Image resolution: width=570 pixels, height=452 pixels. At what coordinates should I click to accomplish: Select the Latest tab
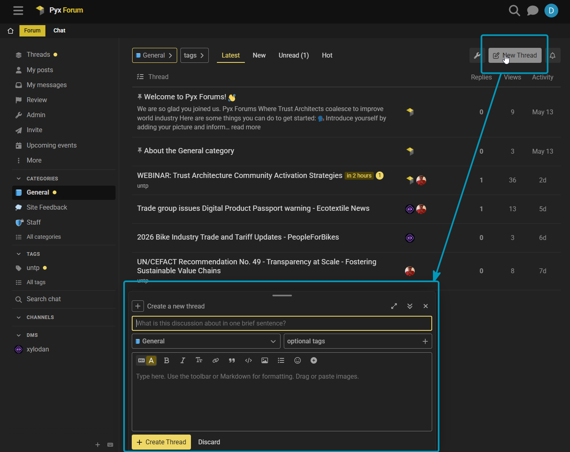click(231, 56)
